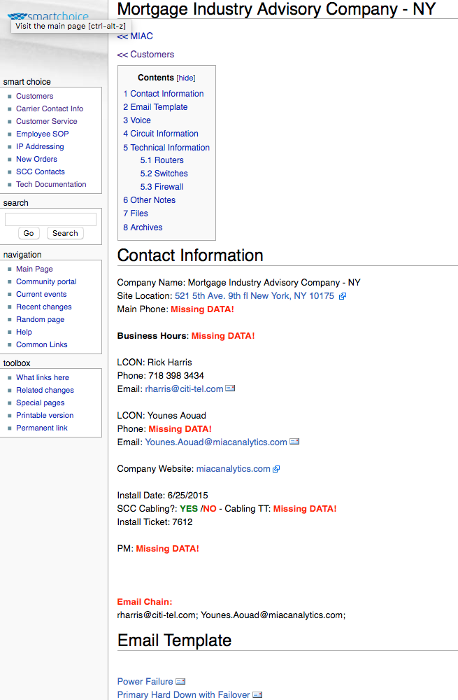Jump to 5.3 Firewall subsection

coord(162,187)
